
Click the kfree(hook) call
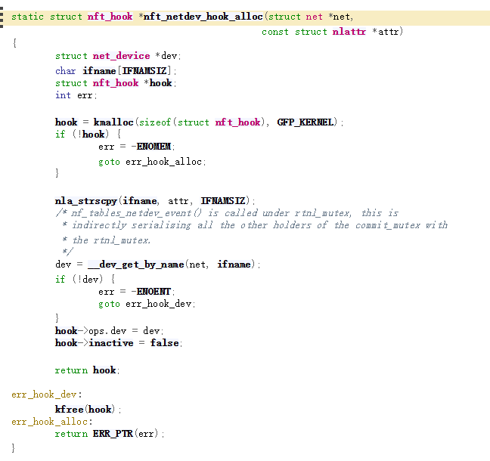88,410
